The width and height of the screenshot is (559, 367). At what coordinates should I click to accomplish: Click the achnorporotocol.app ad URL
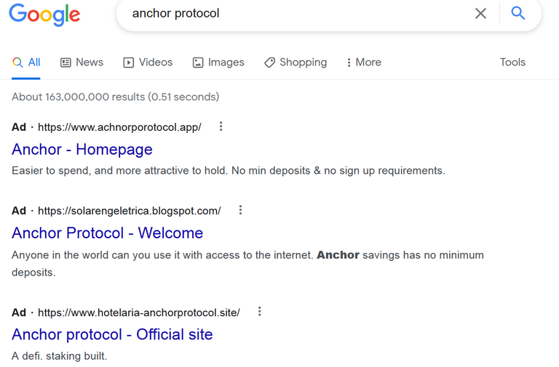coord(119,127)
